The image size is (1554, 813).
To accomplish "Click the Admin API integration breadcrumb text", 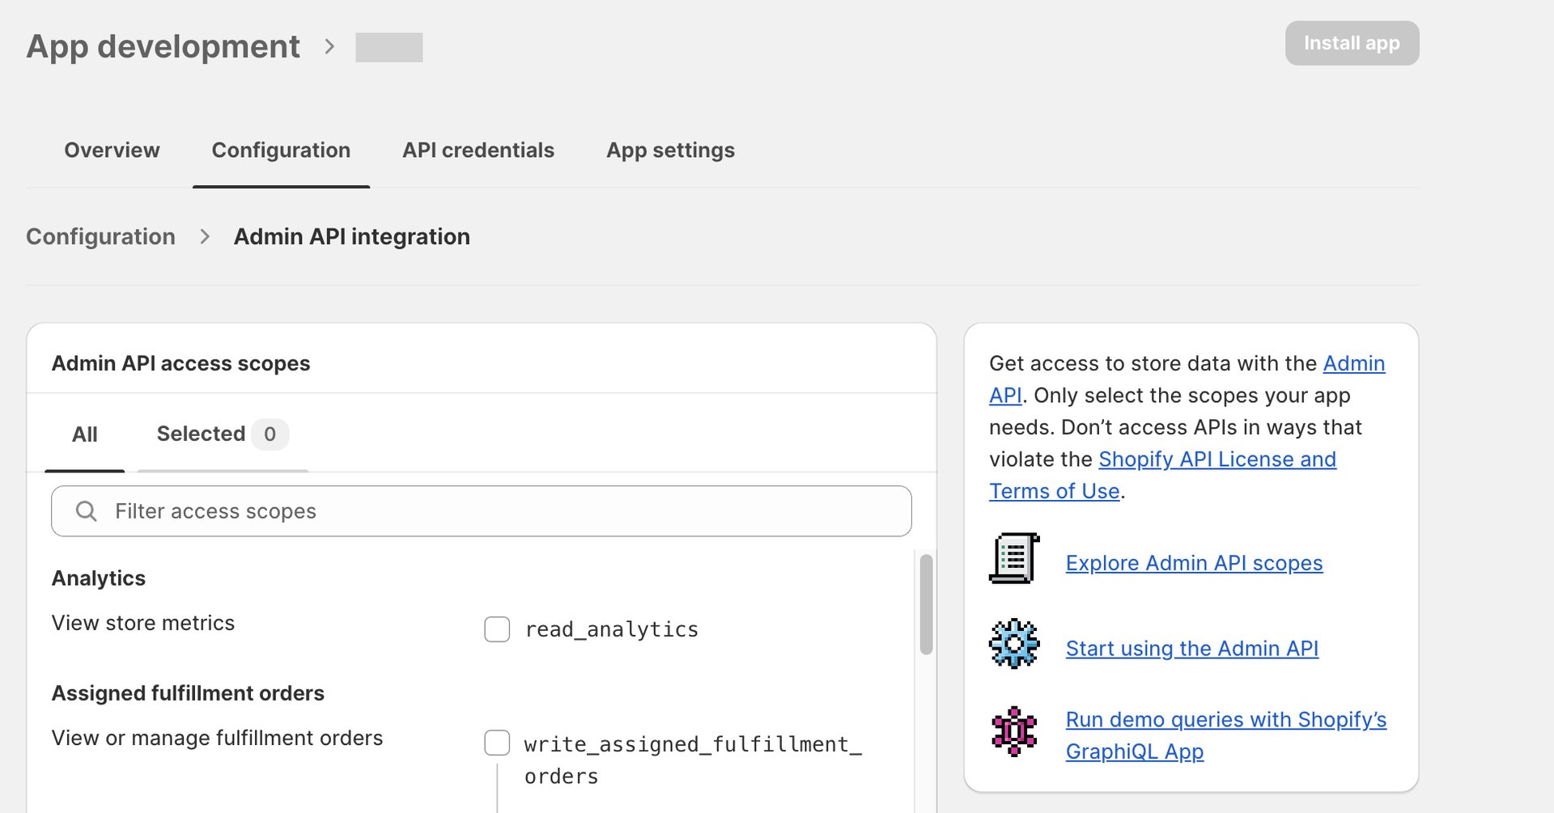I will 352,236.
